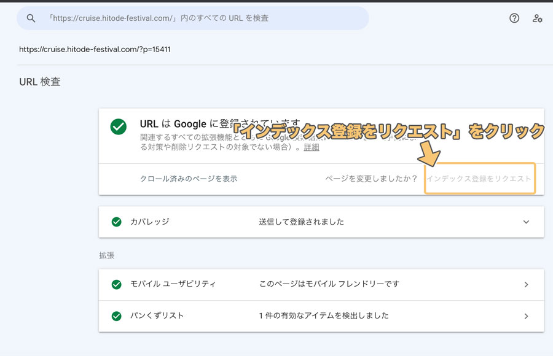Open the user settings icon at top right

pos(538,18)
